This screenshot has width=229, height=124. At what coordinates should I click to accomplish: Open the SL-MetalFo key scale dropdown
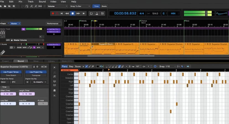pos(40,82)
